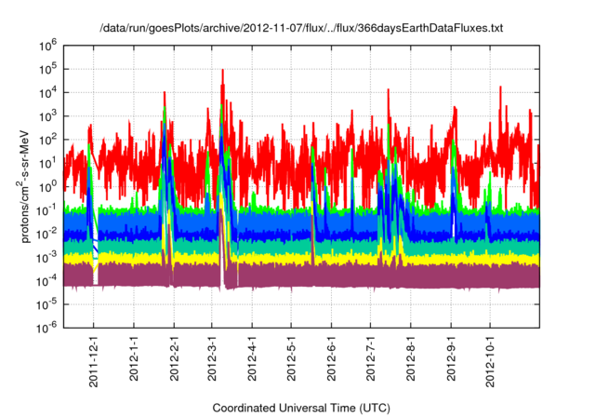Click the Coordinated Universal Time (UTC) axis label
The width and height of the screenshot is (595, 417).
coord(301,408)
